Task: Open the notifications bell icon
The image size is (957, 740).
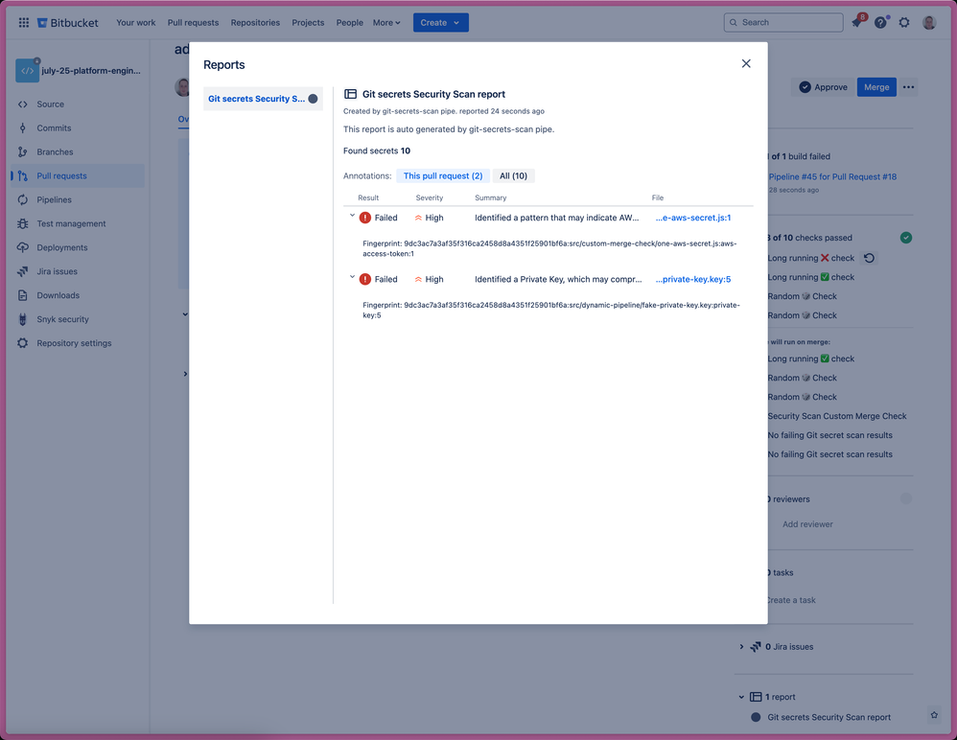Action: [x=857, y=22]
